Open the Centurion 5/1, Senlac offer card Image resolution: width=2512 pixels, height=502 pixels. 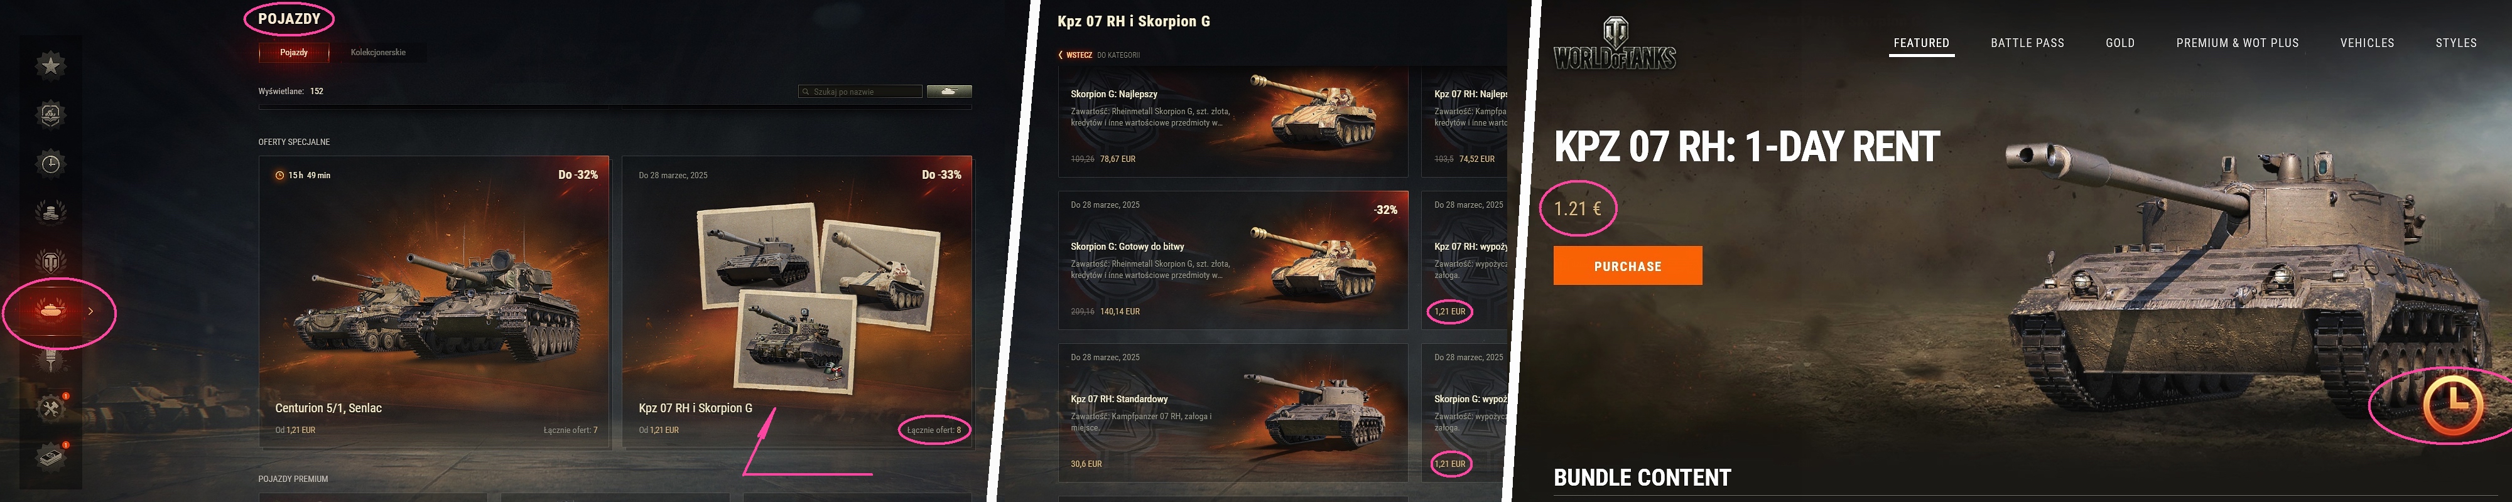click(434, 302)
